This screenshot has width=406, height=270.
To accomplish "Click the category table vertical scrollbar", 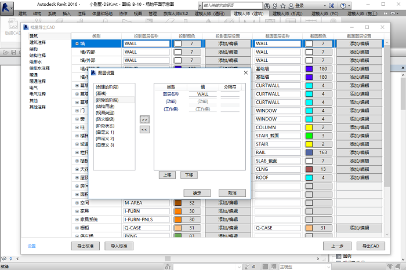I will (387, 138).
